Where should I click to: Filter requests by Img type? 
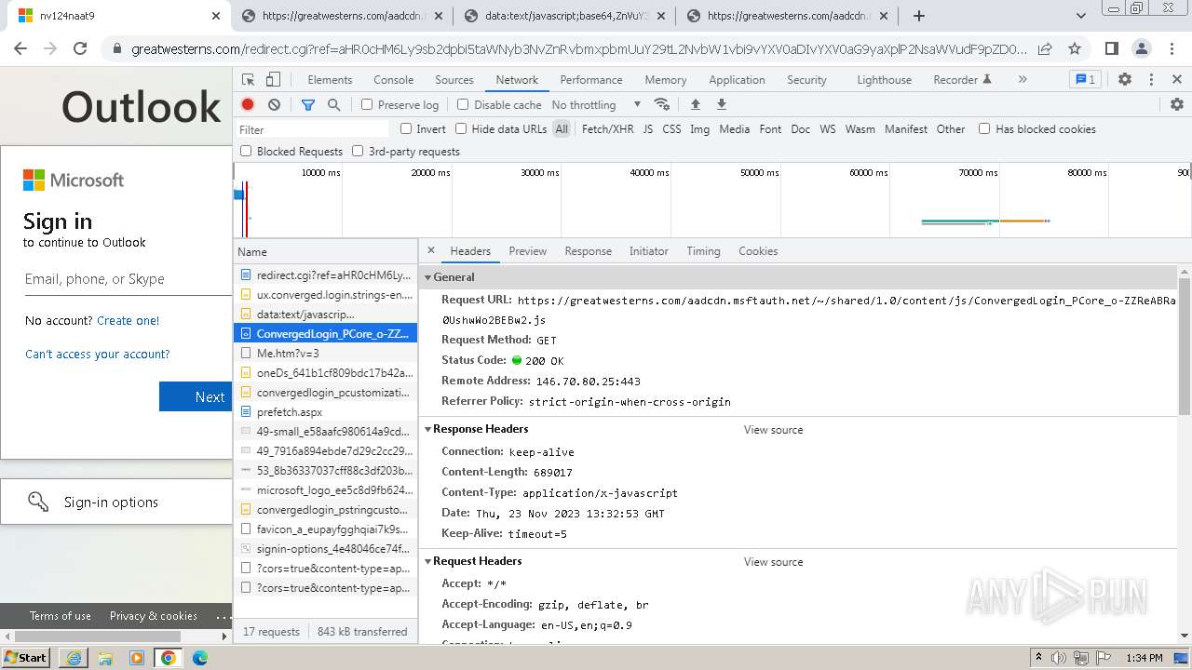coord(699,129)
